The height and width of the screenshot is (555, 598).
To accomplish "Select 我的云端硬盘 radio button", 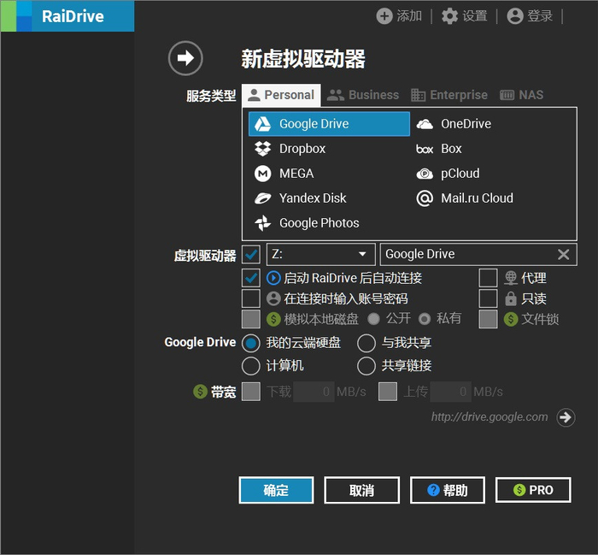I will point(251,343).
